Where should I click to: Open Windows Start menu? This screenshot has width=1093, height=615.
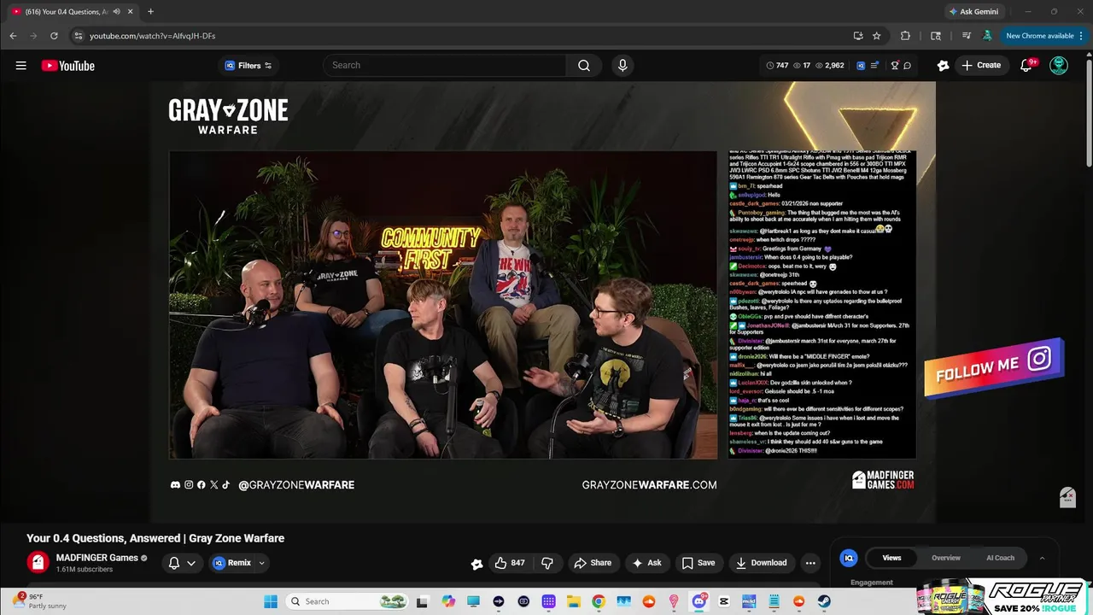click(271, 601)
